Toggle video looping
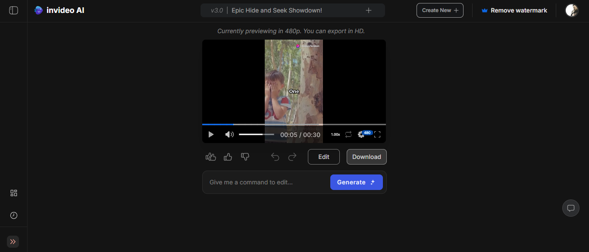The width and height of the screenshot is (589, 252). 348,134
